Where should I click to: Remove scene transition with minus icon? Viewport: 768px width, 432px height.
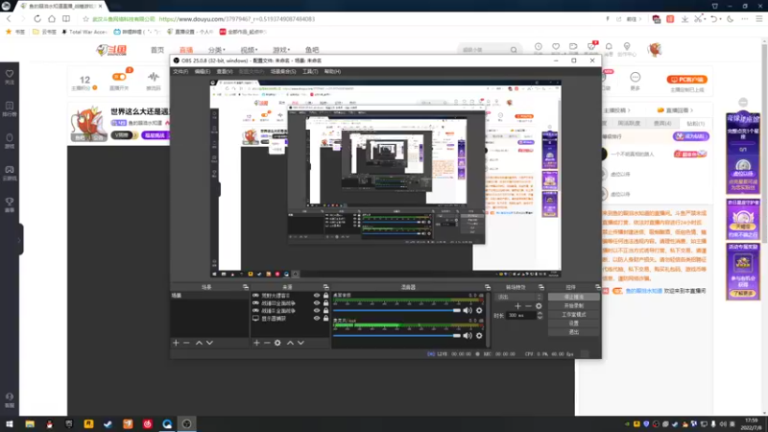pyautogui.click(x=528, y=306)
